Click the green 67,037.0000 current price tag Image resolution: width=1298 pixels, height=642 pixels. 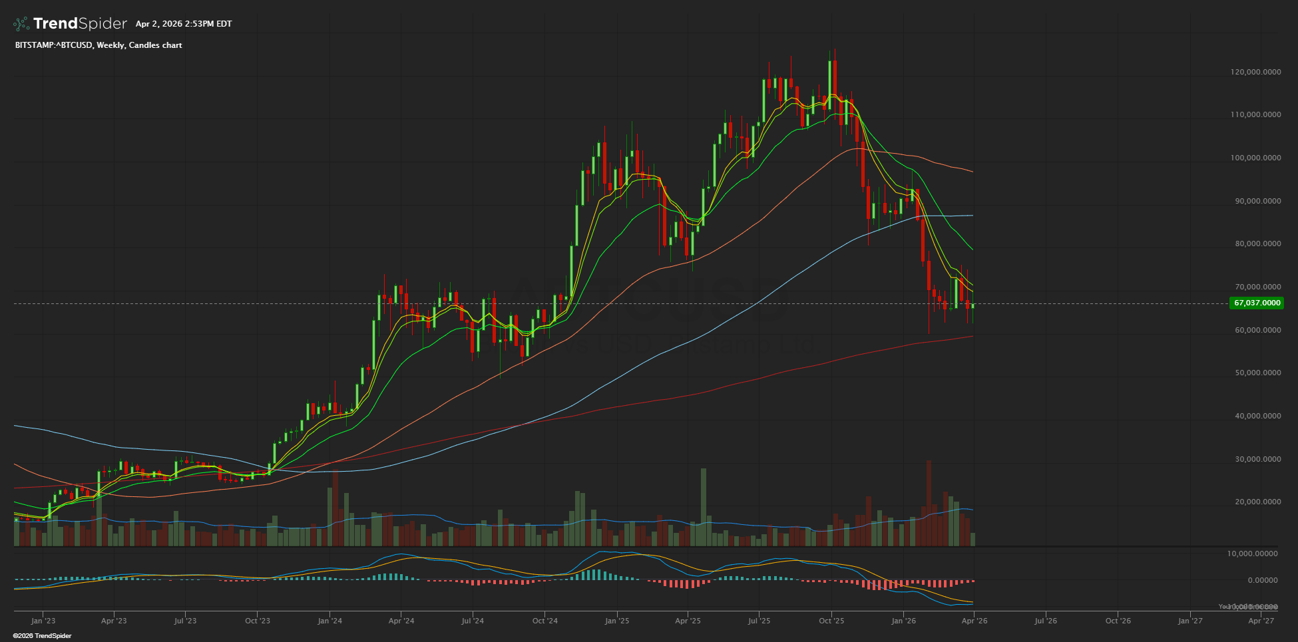click(1257, 303)
